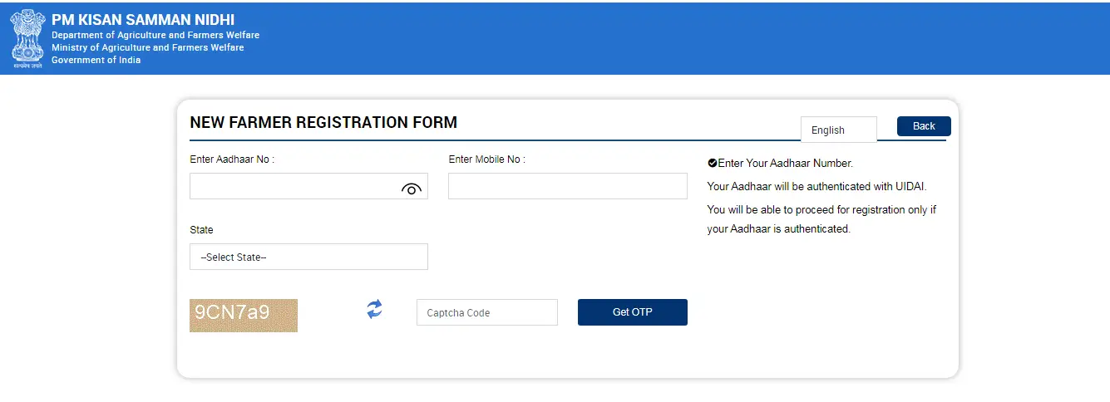Click the checkmark icon beside Aadhaar instruction

click(713, 164)
